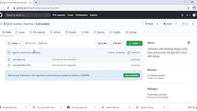Click the GitHub logo home icon
This screenshot has width=197, height=111.
coord(1,15)
